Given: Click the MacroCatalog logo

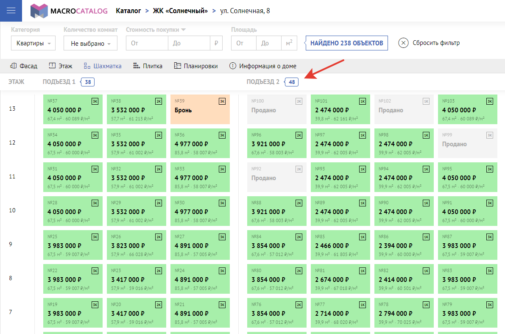Looking at the screenshot, I should click(x=69, y=11).
